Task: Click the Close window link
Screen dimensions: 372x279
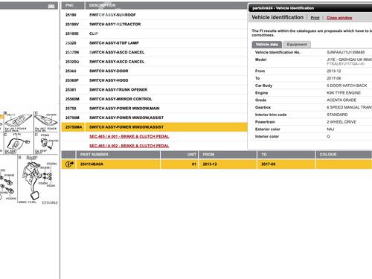Action: tap(339, 18)
